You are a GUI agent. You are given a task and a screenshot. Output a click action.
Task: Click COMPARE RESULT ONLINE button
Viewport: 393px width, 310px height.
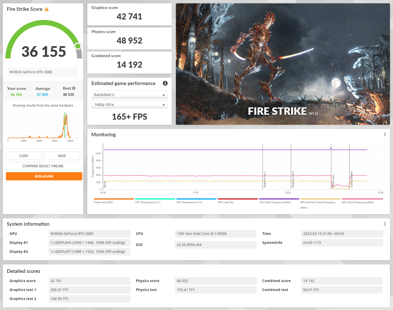(x=43, y=166)
